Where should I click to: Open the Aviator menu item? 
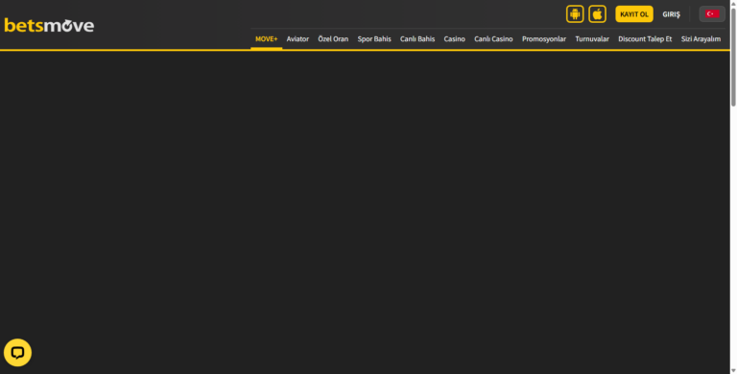(297, 39)
